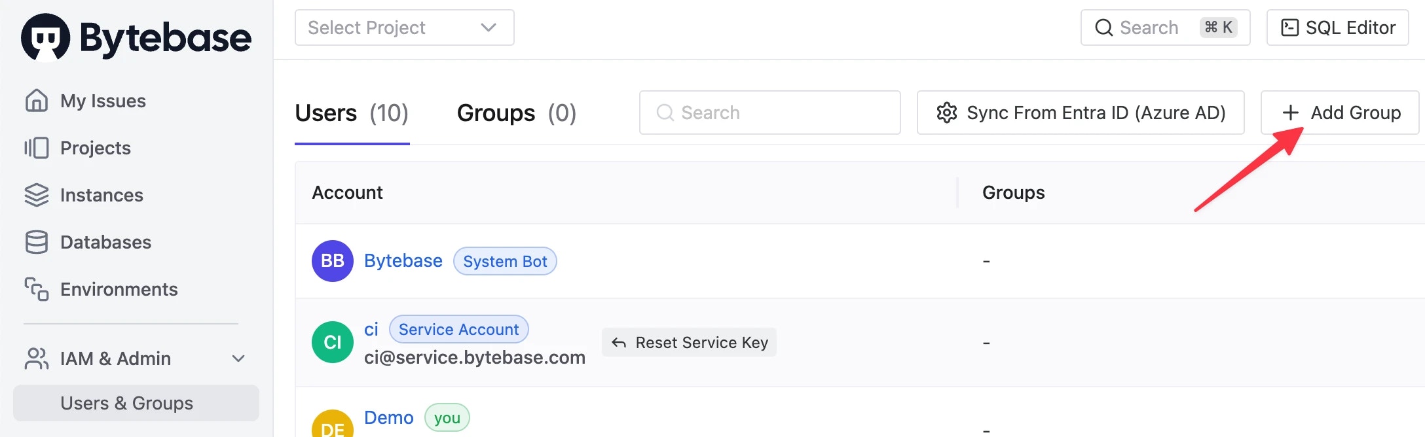Select the IAM & Admin section icon
The height and width of the screenshot is (437, 1425).
36,358
